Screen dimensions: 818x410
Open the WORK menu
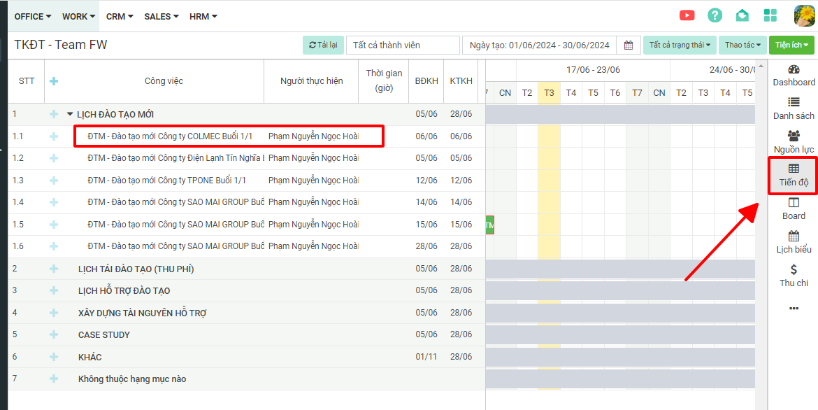pos(78,16)
